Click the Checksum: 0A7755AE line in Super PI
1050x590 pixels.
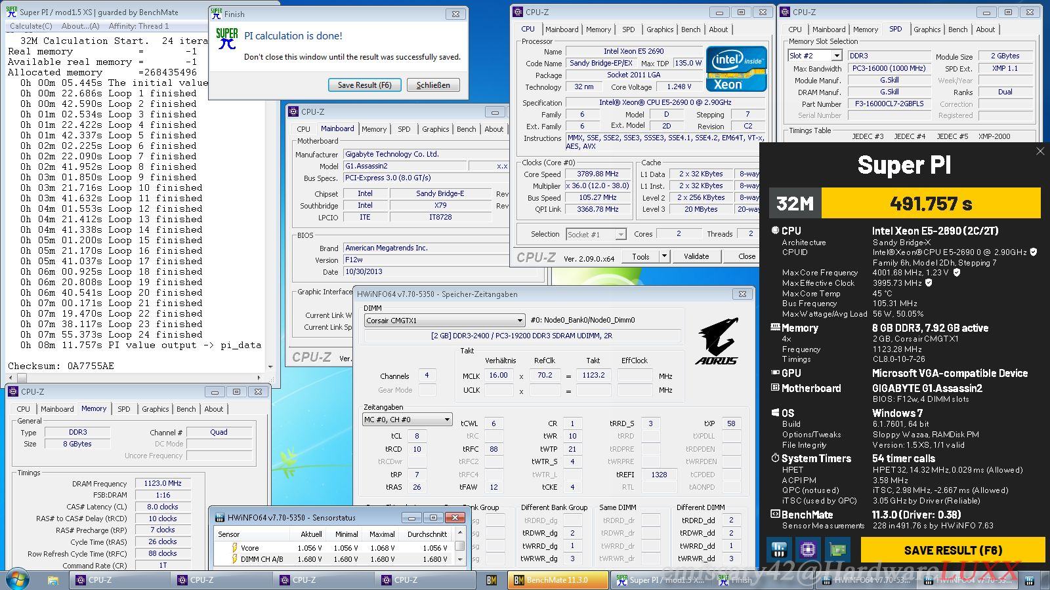pos(61,366)
